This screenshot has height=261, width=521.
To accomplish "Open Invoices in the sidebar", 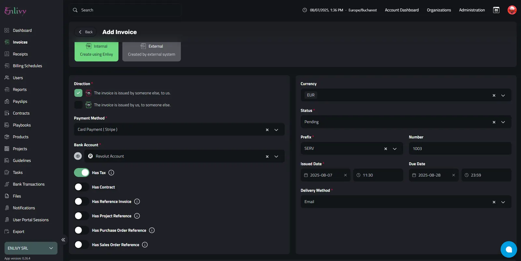I will tap(20, 42).
